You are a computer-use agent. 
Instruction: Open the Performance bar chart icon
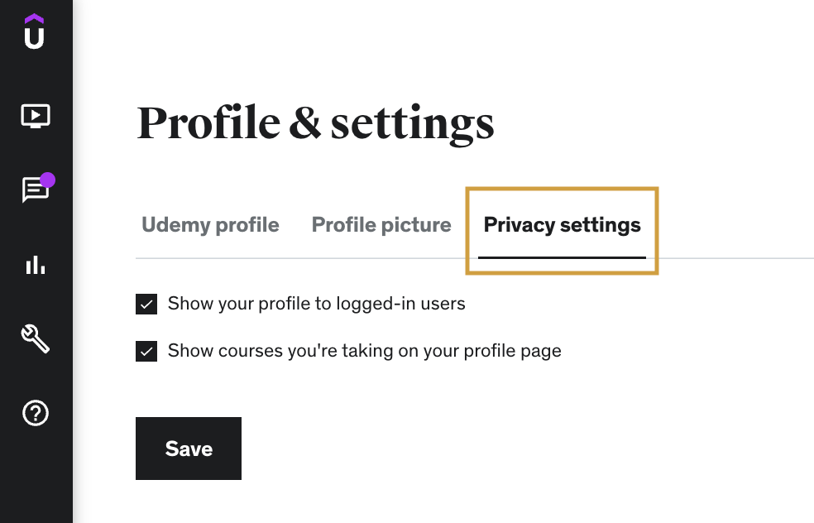coord(36,265)
